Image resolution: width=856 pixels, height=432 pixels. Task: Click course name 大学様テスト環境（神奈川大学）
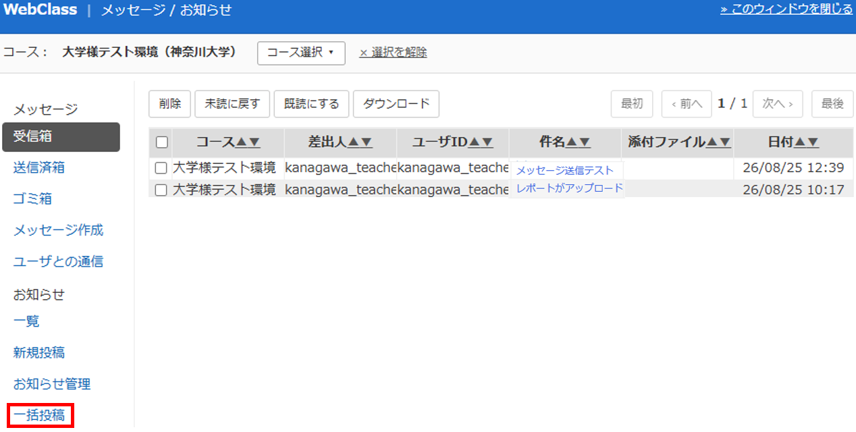coord(149,52)
